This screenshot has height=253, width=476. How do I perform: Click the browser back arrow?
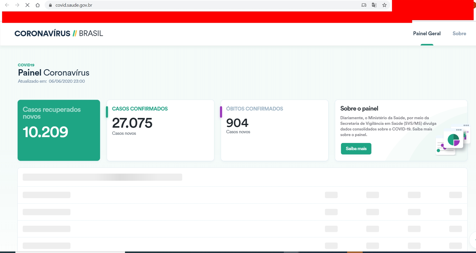(x=7, y=5)
